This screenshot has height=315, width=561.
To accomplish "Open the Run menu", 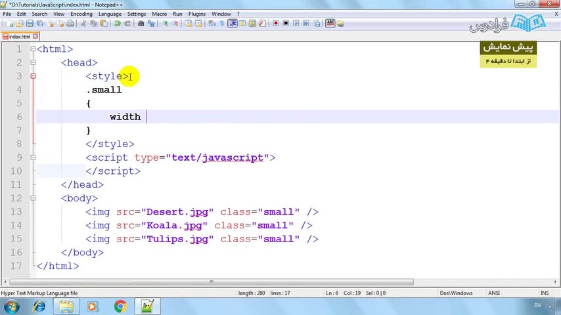I will click(x=177, y=14).
